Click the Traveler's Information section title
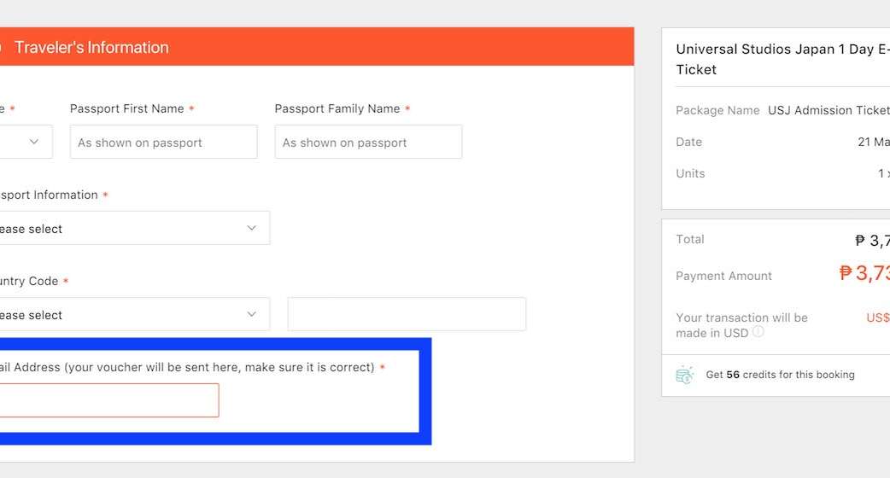The height and width of the screenshot is (478, 890). [x=91, y=48]
